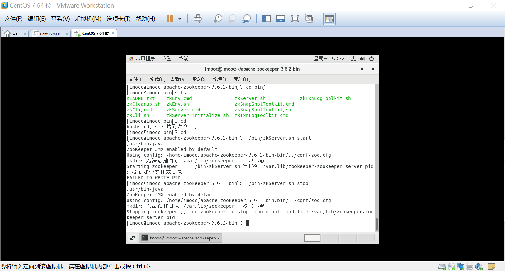Open VMware 选项卡(T) menu
This screenshot has width=505, height=271.
[x=119, y=19]
